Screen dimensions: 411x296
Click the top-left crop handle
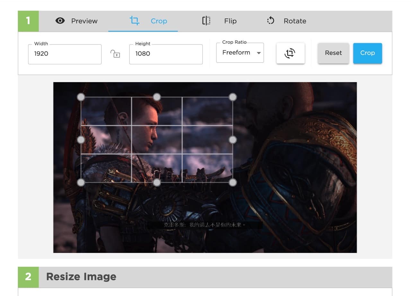[81, 97]
